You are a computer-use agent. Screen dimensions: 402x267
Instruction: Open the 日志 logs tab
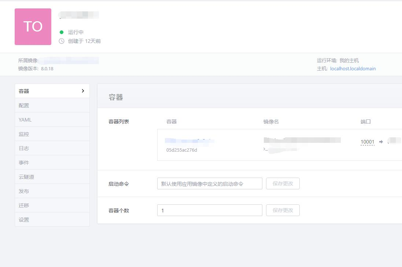(x=52, y=148)
